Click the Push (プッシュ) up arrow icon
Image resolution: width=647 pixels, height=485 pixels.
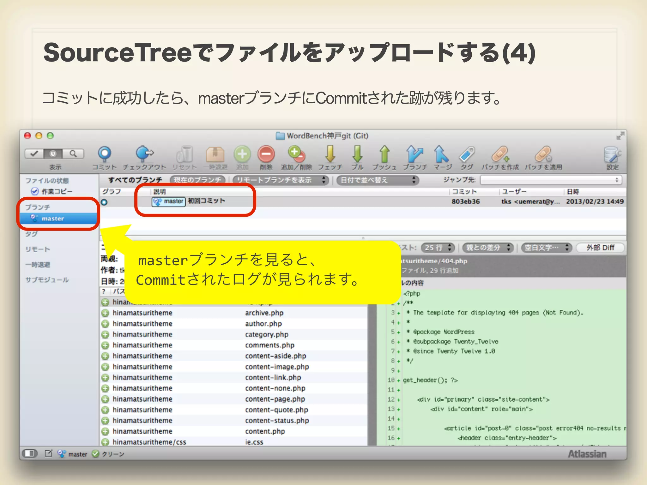click(384, 154)
